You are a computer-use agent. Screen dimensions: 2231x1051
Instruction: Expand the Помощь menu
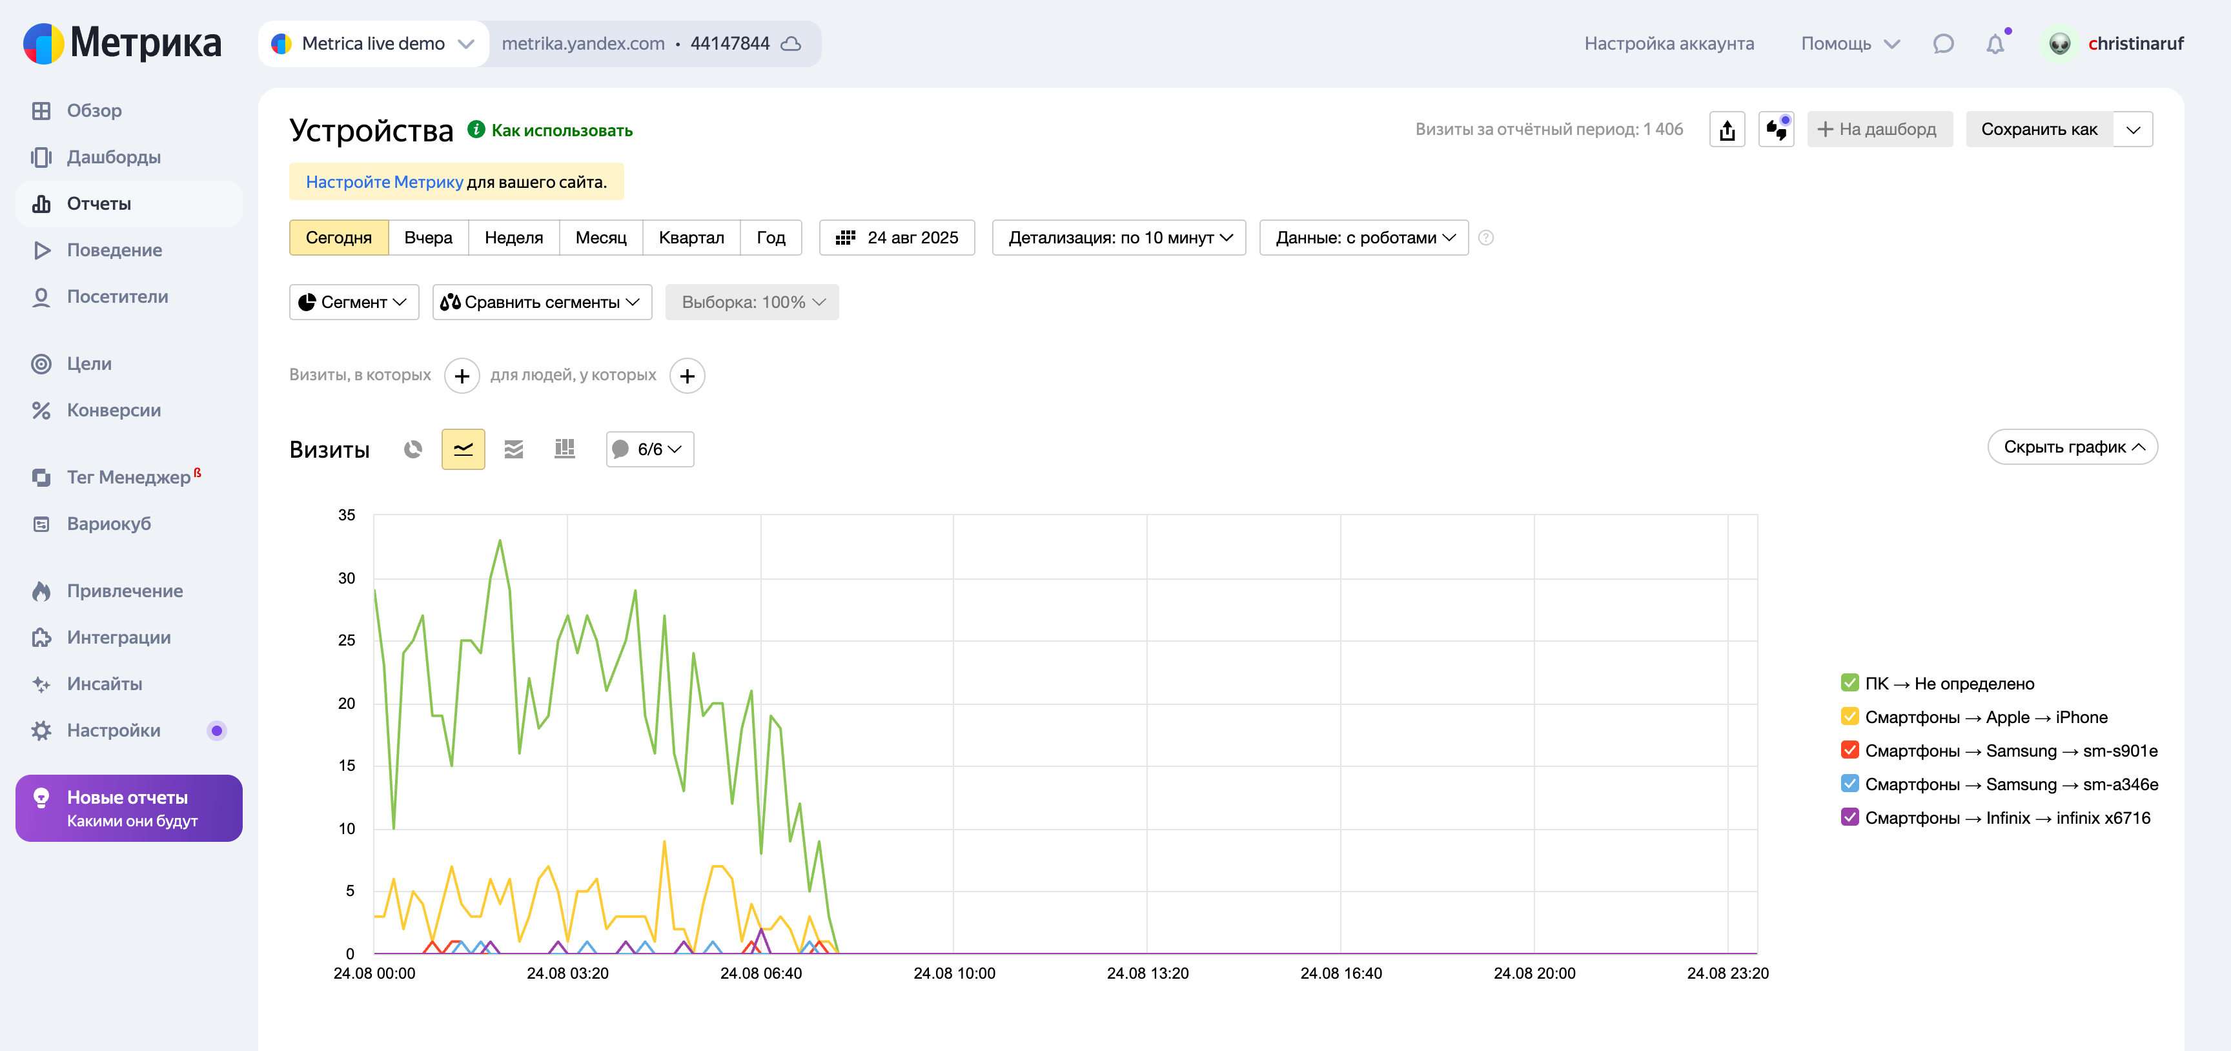point(1850,43)
